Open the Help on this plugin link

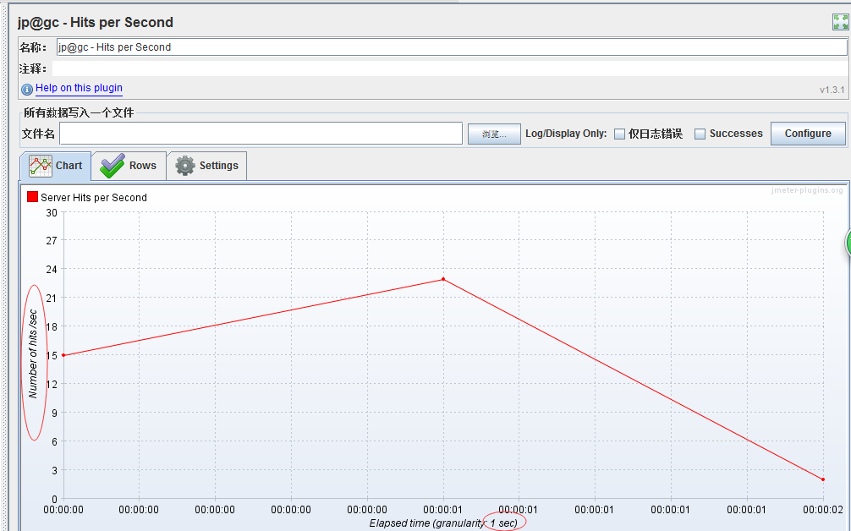pos(79,88)
